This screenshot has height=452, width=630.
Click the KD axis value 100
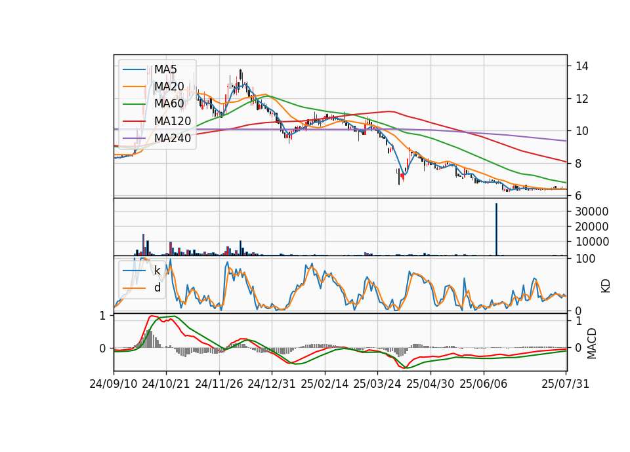coord(585,259)
